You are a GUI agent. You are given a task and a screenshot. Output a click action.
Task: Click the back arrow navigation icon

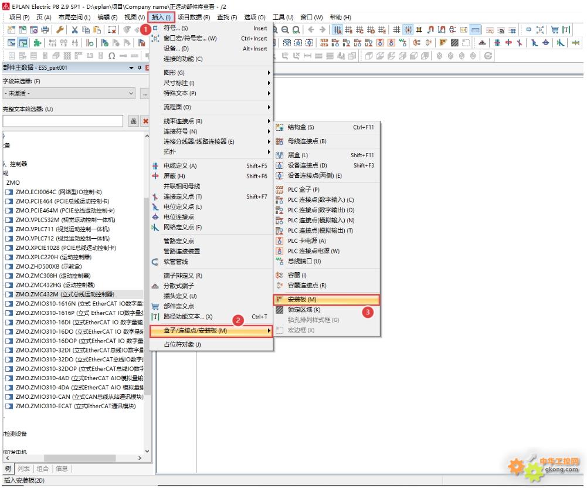[x=311, y=29]
